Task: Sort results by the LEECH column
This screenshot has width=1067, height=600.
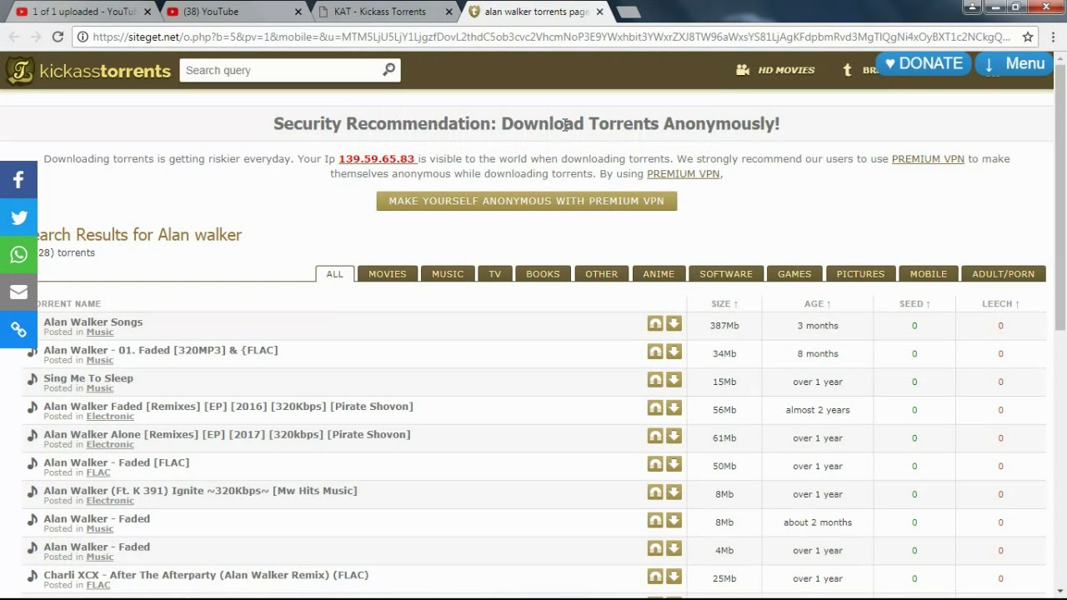Action: click(1000, 304)
